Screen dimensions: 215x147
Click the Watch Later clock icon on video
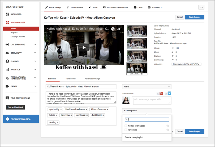click(113, 29)
